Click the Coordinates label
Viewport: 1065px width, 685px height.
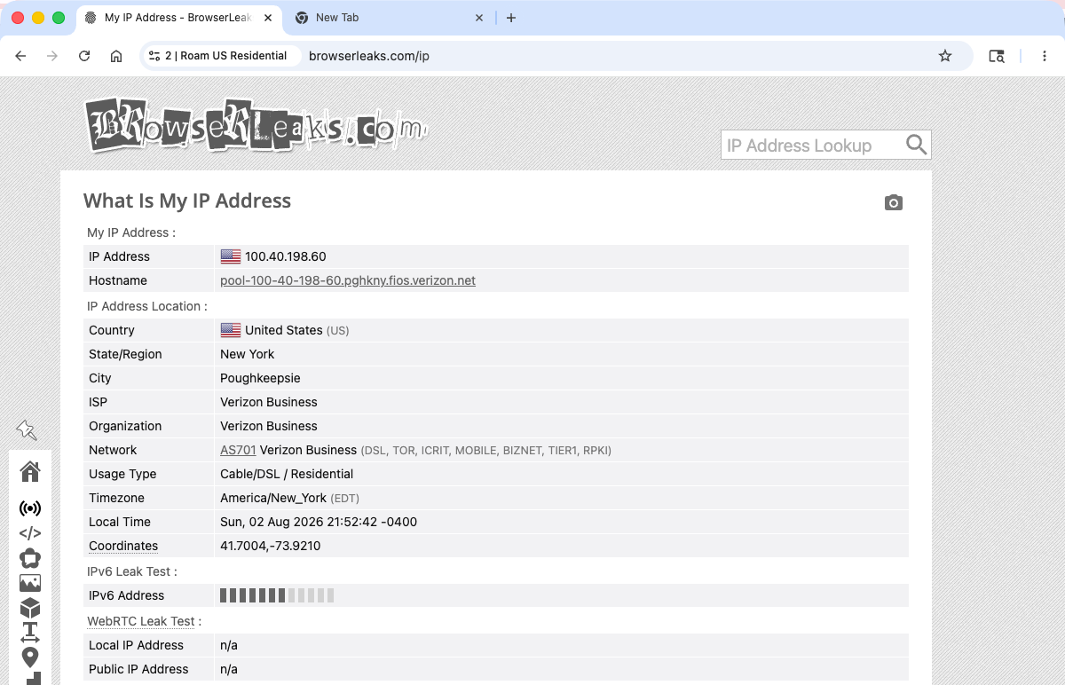point(123,546)
